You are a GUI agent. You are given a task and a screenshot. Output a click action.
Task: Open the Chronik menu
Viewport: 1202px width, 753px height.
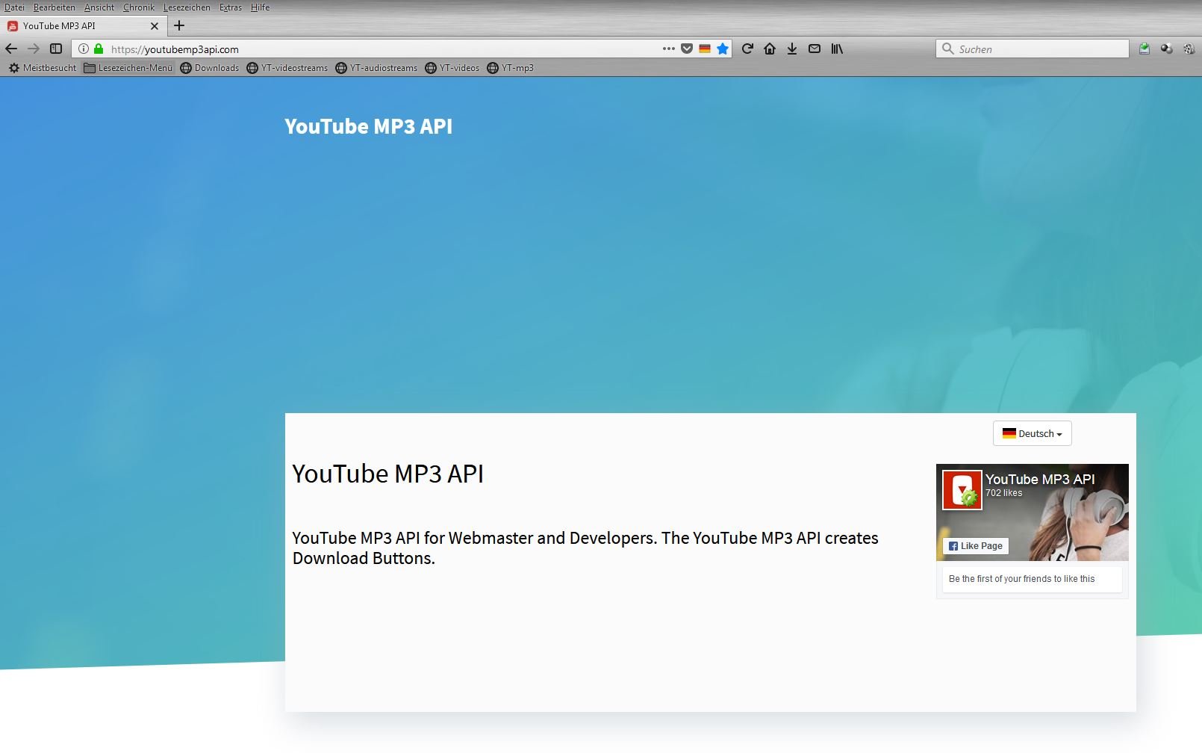point(139,7)
